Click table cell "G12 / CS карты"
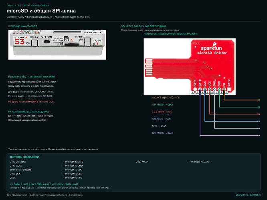 pyautogui.click(x=18, y=162)
